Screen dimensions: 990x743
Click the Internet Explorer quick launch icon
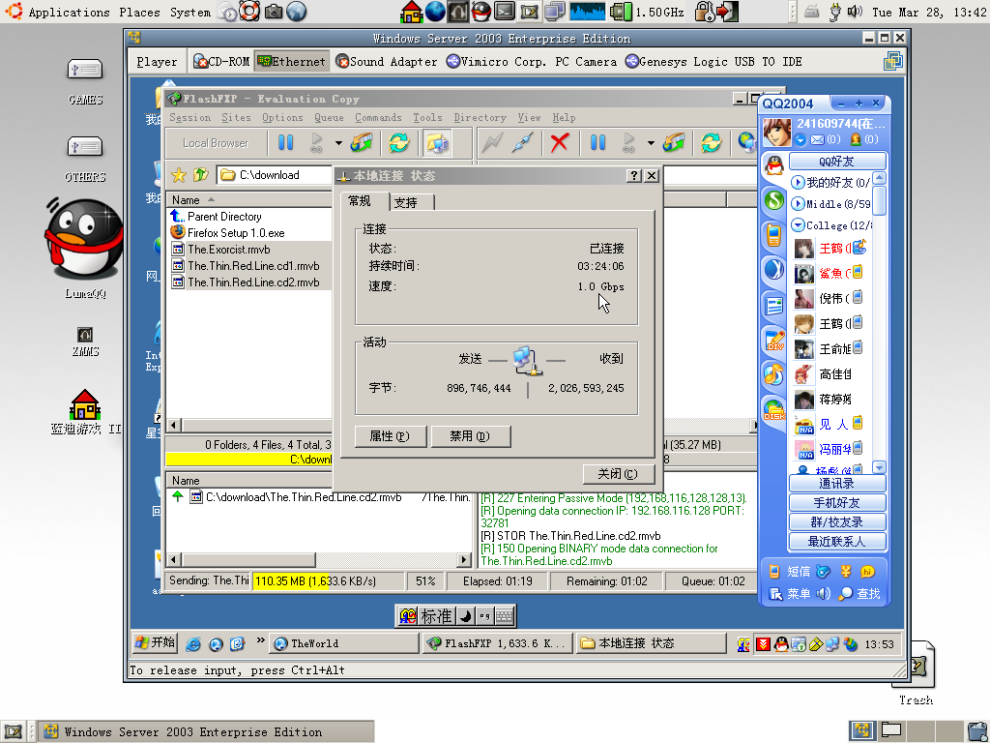(193, 643)
